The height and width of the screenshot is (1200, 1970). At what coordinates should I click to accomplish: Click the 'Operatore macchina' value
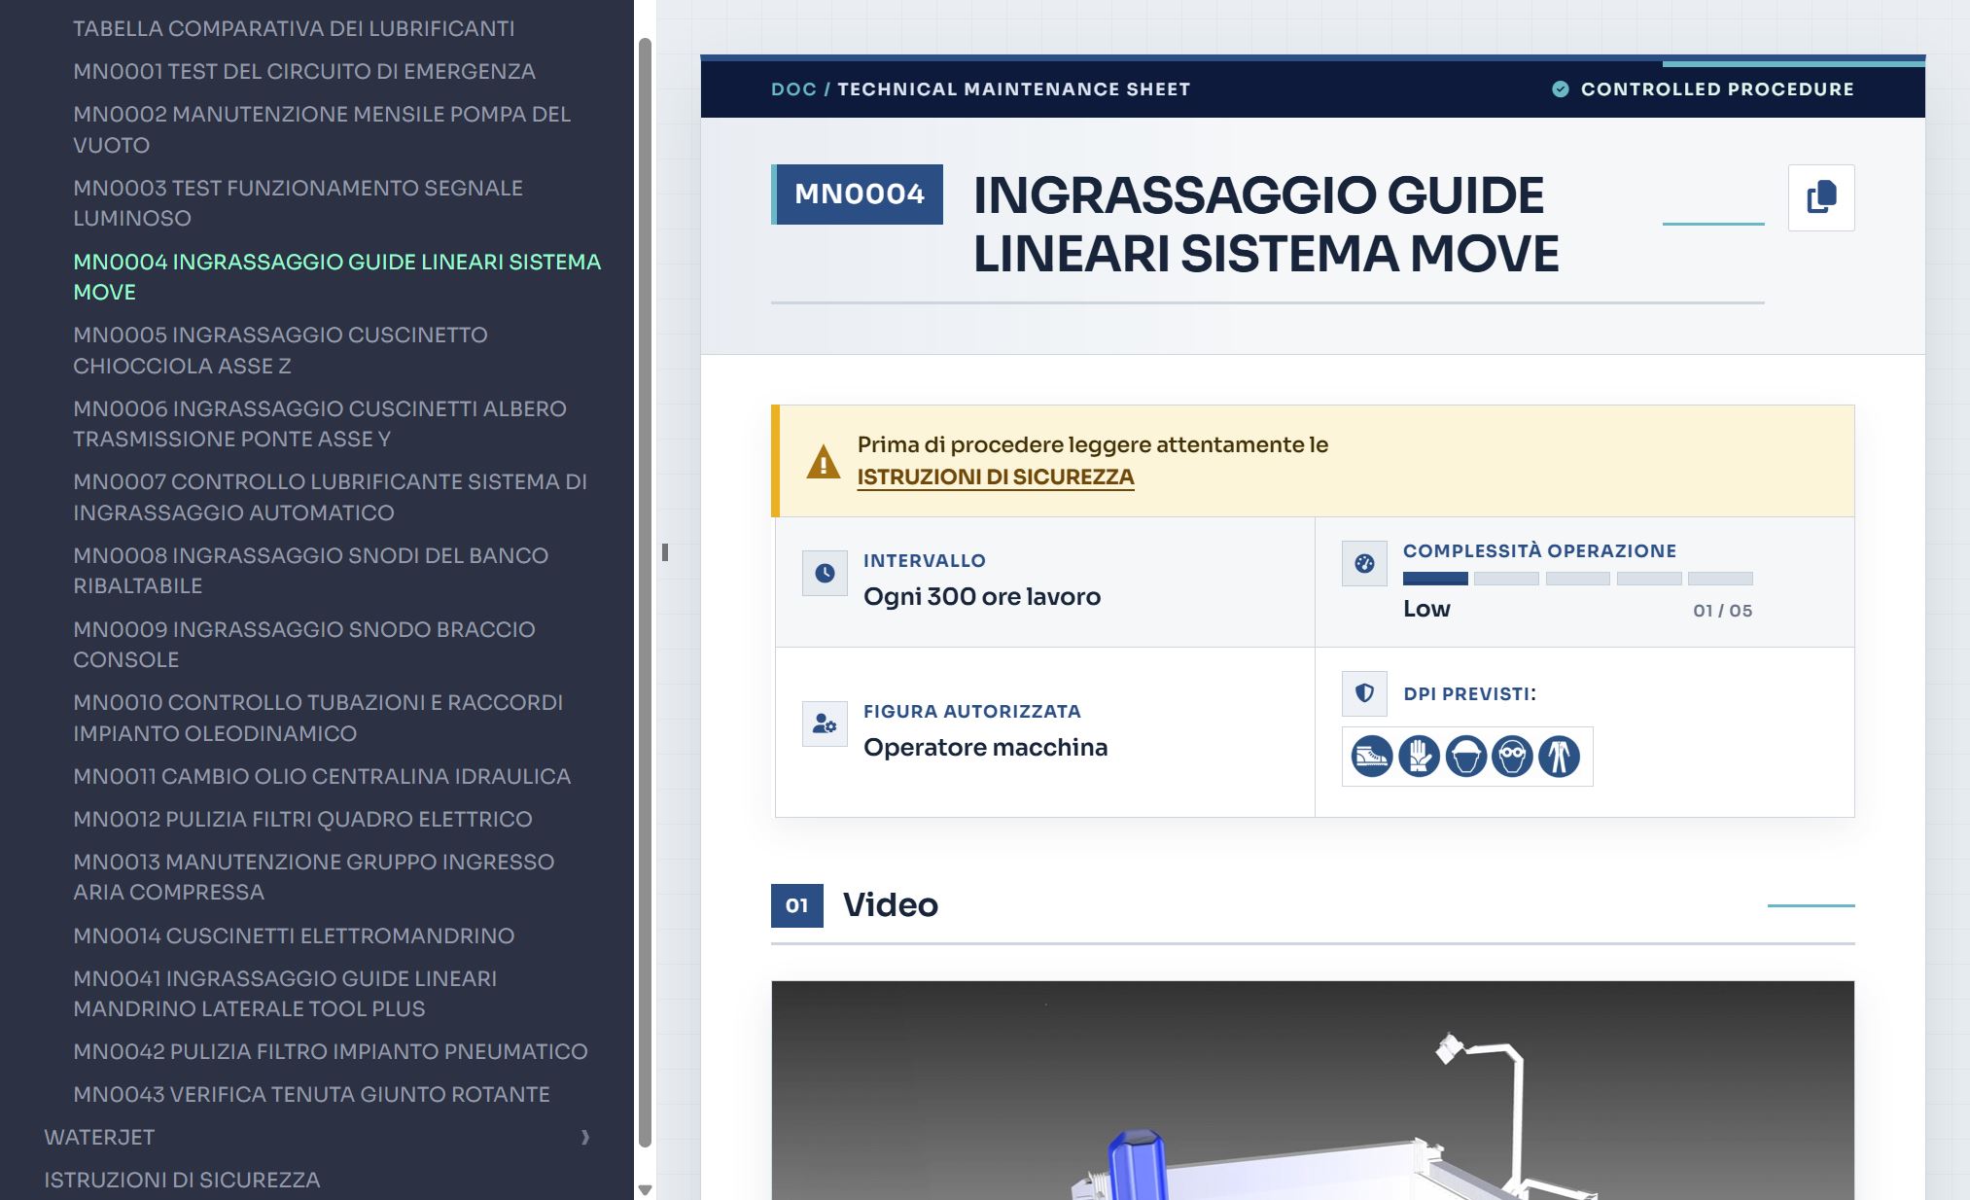click(x=985, y=747)
